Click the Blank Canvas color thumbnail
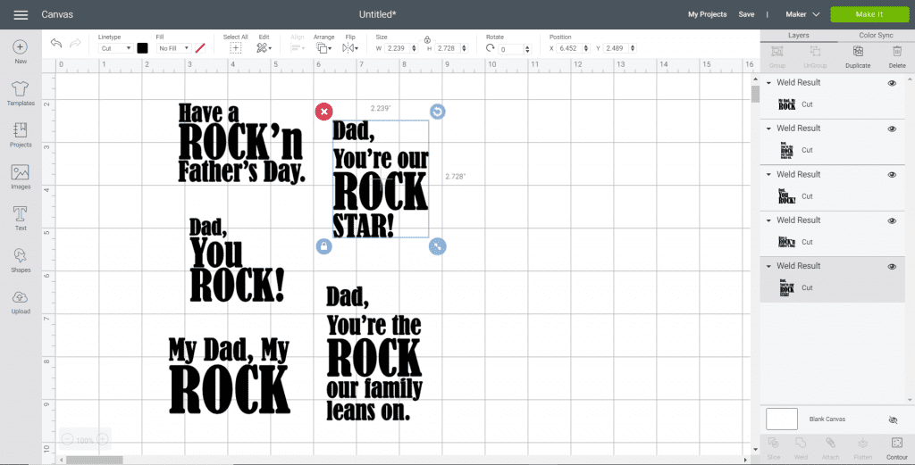 click(781, 419)
